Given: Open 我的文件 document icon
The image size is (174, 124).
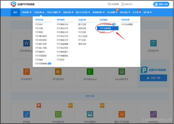Looking at the screenshot, I should click(122, 4).
